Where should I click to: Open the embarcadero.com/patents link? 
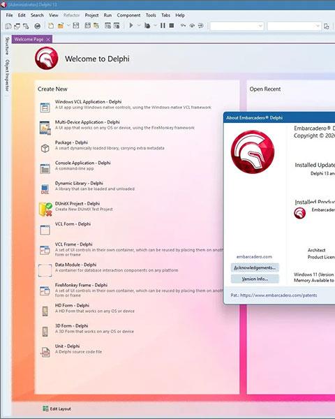[278, 295]
